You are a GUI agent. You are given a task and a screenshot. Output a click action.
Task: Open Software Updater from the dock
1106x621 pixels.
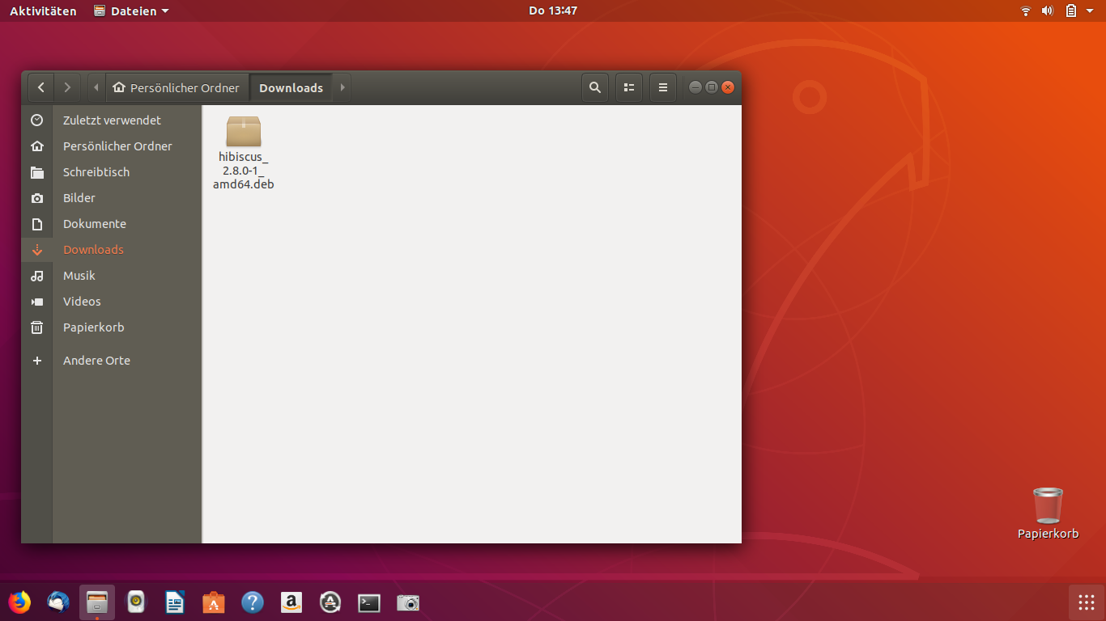pyautogui.click(x=330, y=602)
